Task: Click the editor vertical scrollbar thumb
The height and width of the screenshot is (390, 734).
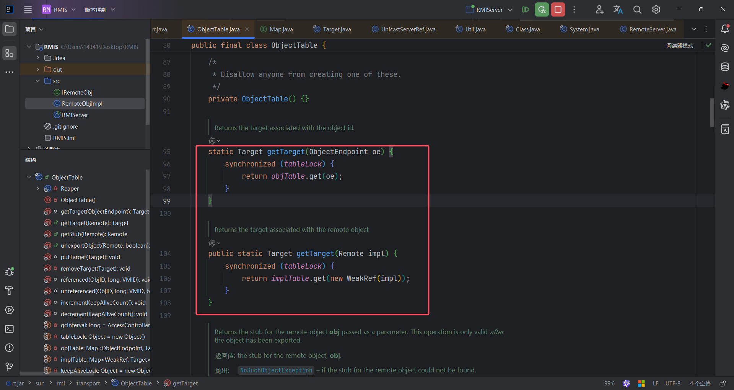Action: pyautogui.click(x=712, y=112)
